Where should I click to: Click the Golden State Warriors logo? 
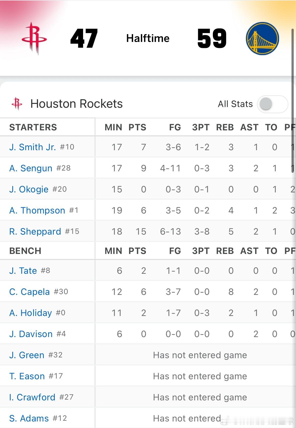point(262,38)
